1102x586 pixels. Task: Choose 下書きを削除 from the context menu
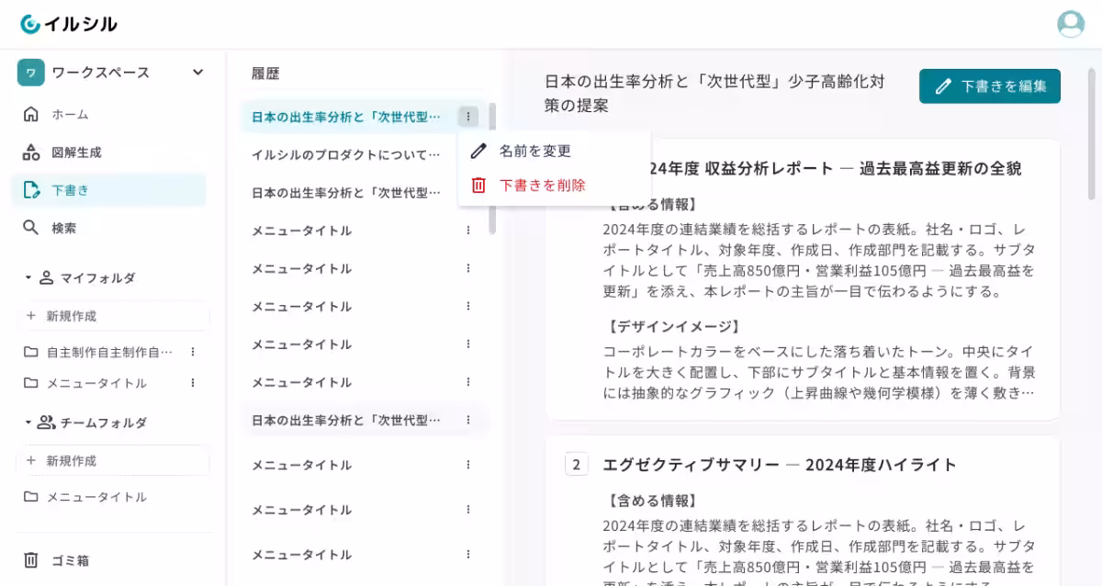(555, 186)
